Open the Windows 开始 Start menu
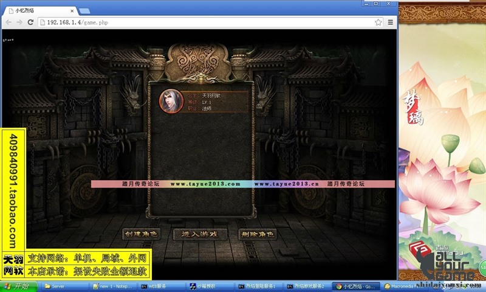 19,286
